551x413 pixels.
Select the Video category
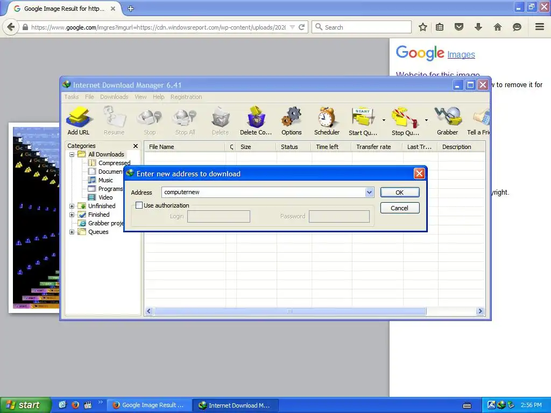[105, 197]
